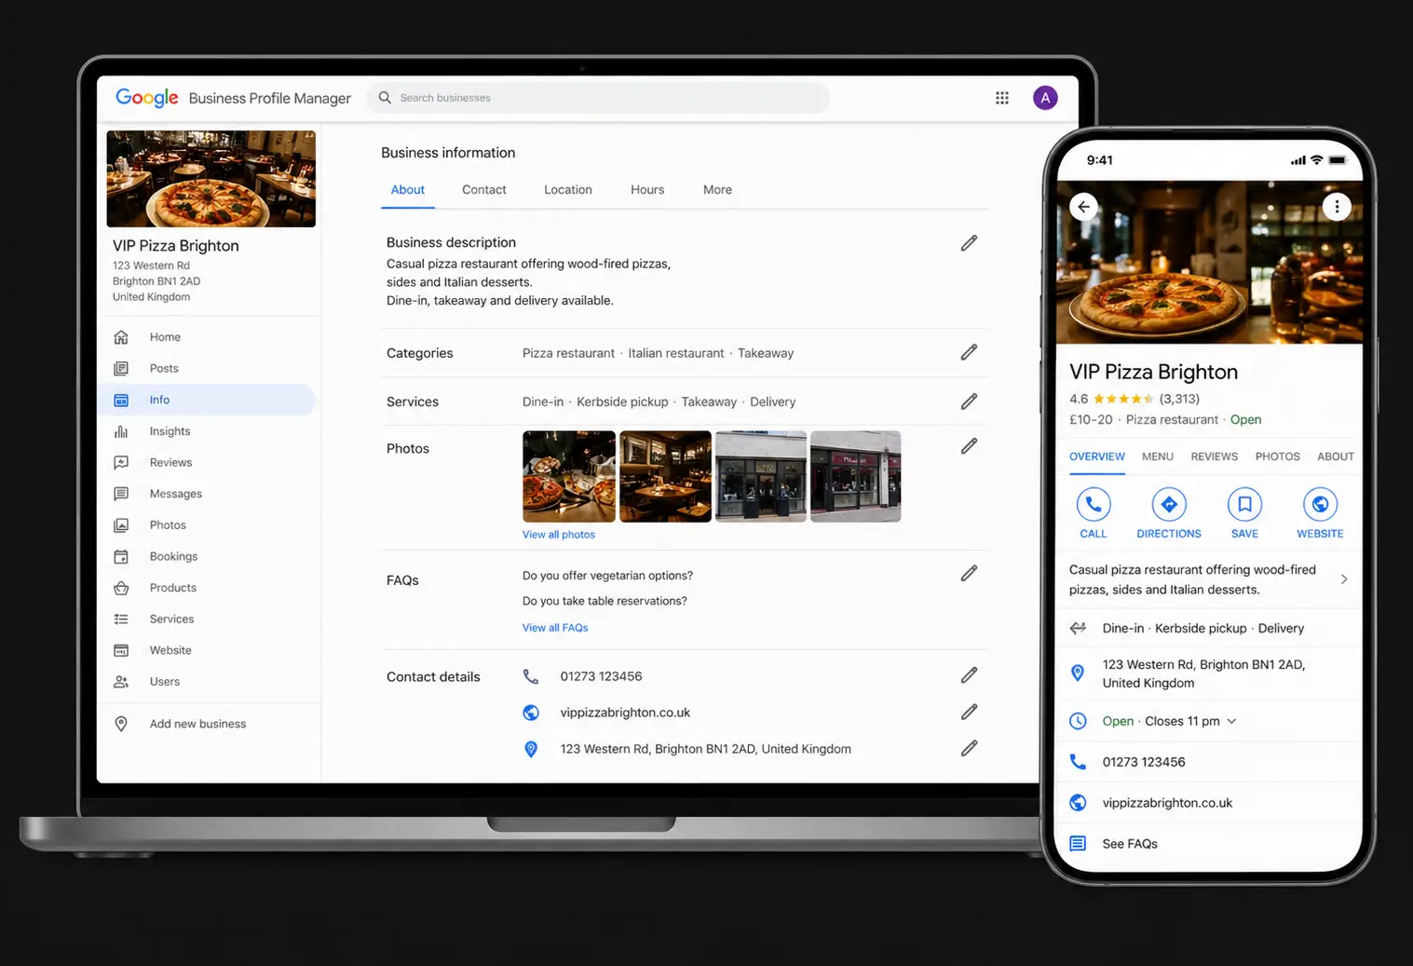Tap the location pin icon on the phone

tap(1078, 673)
